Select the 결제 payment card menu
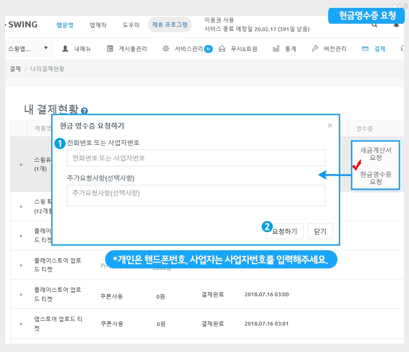This screenshot has width=409, height=352. tap(374, 49)
